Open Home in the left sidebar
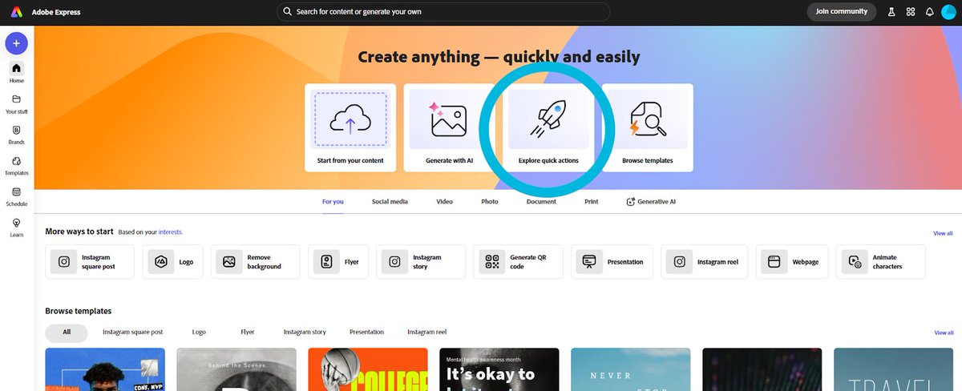 16,72
